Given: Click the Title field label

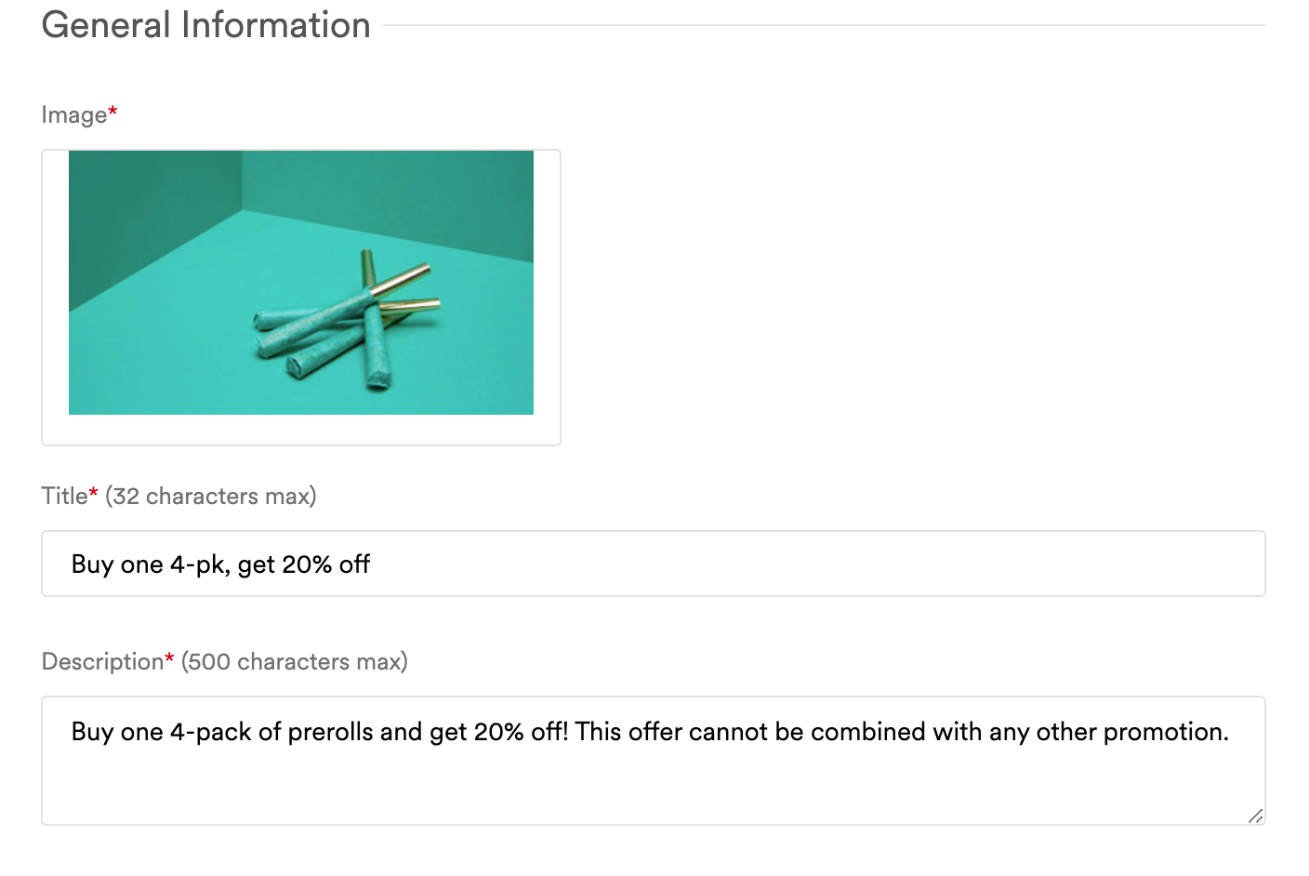Looking at the screenshot, I should coord(66,496).
